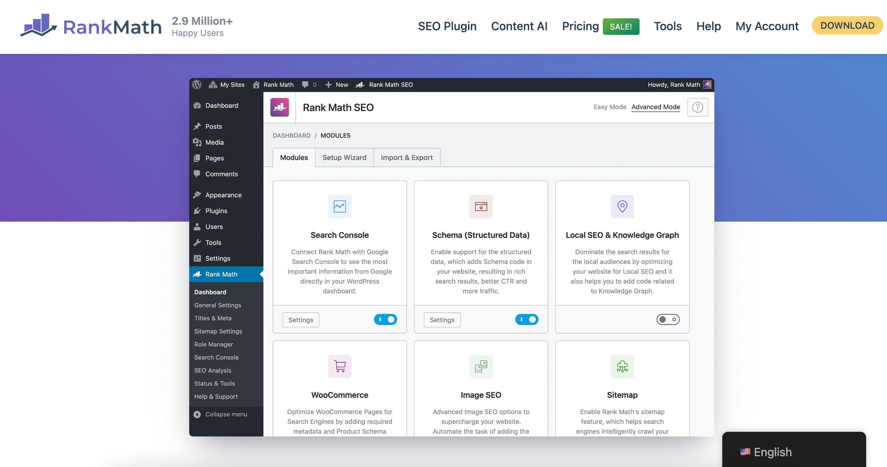This screenshot has width=887, height=467.
Task: Open Role Manager submenu item
Action: coord(214,344)
